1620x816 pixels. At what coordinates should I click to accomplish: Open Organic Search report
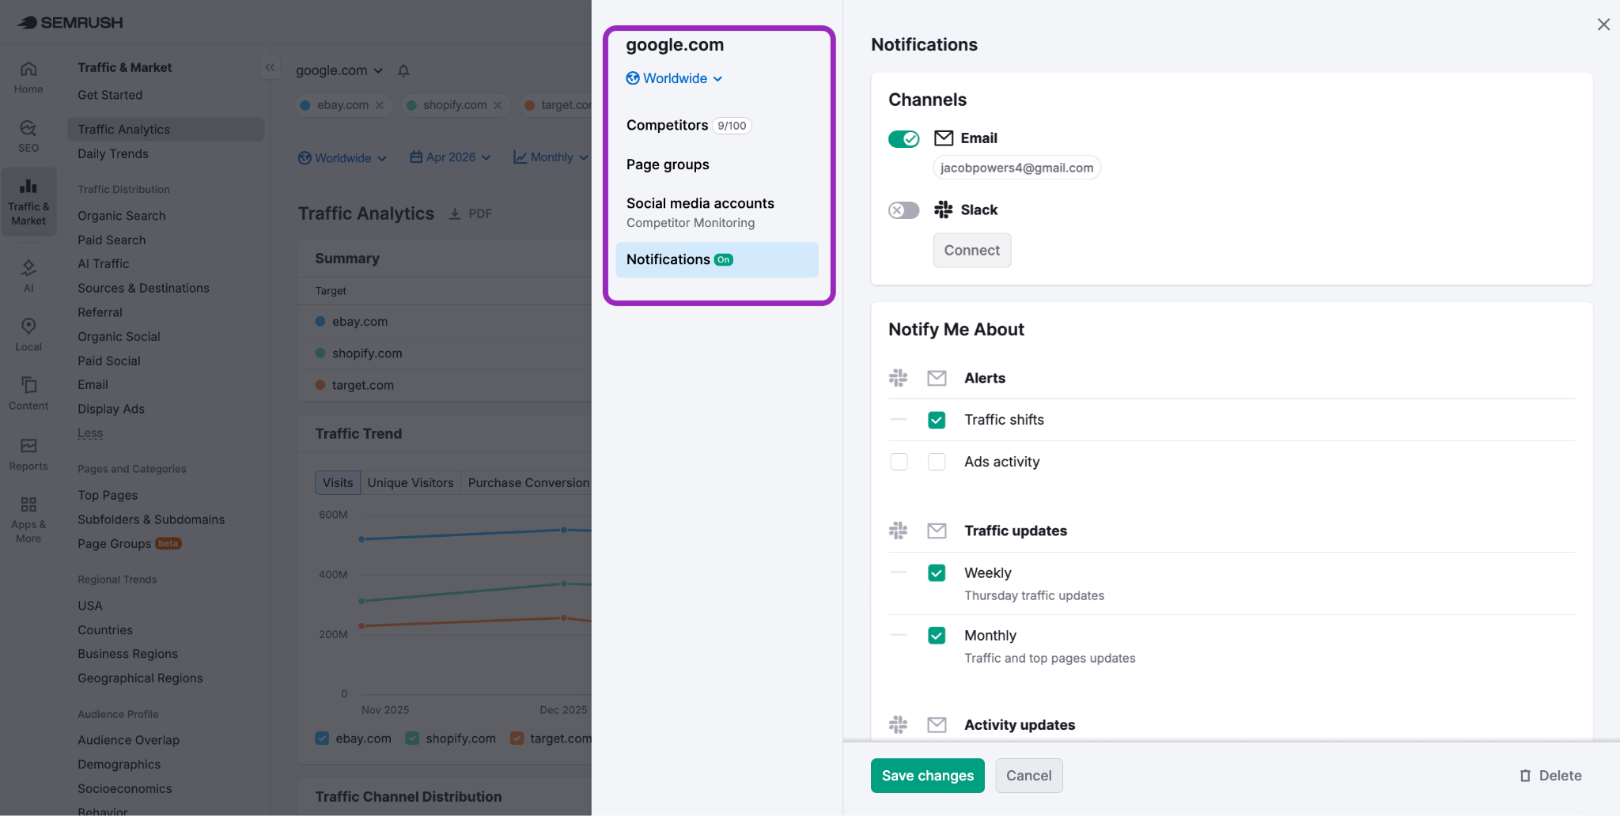[122, 216]
